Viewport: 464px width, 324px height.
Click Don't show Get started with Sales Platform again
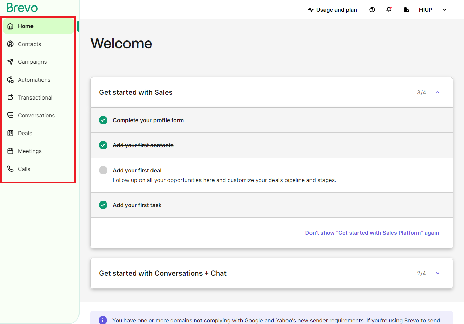coord(372,233)
